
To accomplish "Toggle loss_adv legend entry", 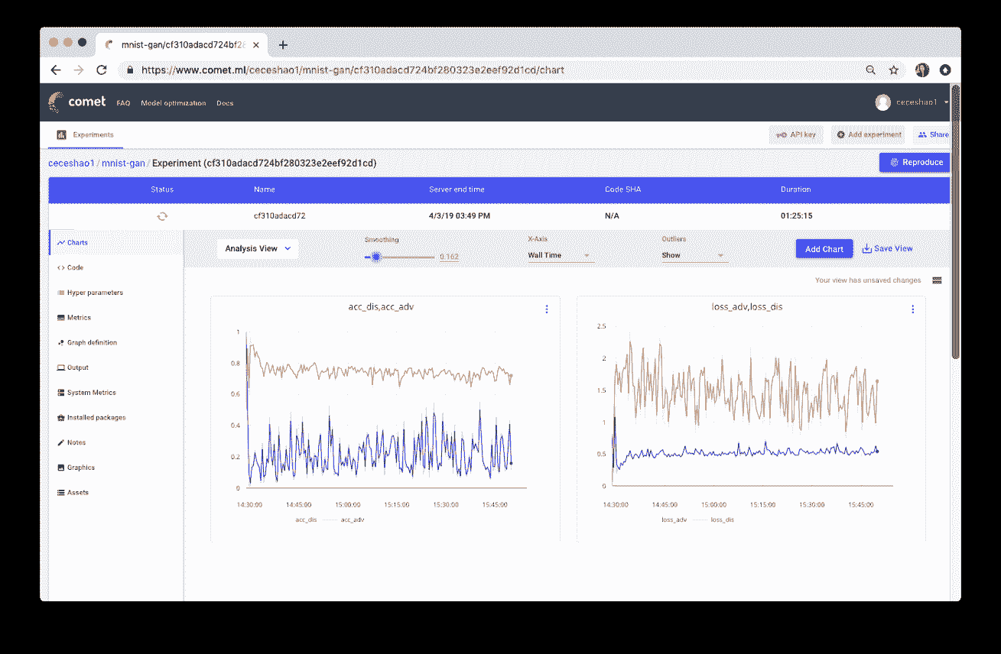I will pyautogui.click(x=674, y=520).
